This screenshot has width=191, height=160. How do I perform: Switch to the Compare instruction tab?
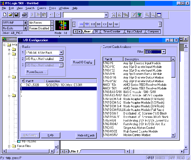click(x=153, y=32)
